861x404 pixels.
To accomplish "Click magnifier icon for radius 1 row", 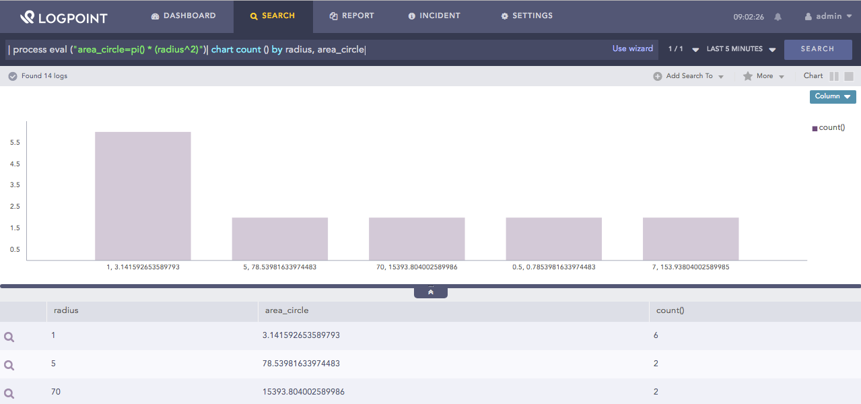I will [9, 337].
